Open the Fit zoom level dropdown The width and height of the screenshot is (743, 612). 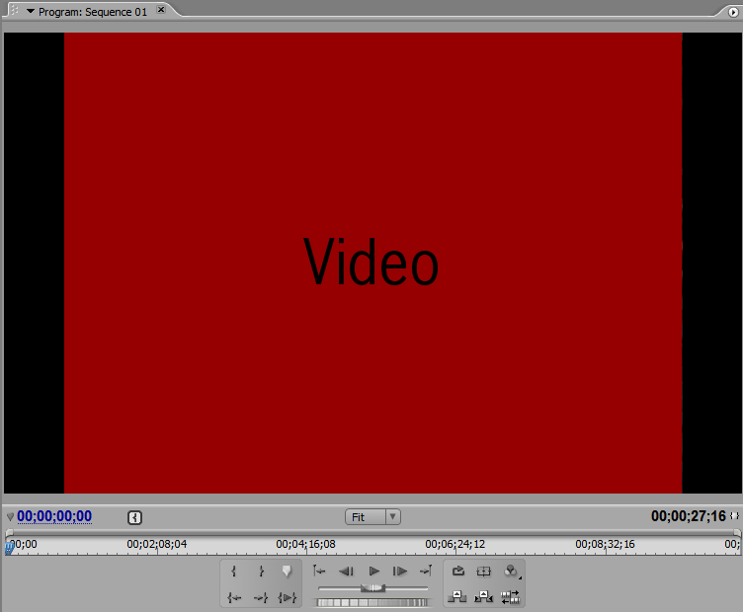coord(372,517)
